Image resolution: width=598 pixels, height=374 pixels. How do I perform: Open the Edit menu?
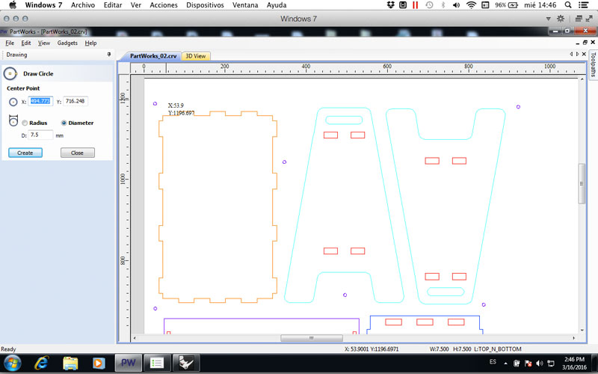tap(26, 43)
